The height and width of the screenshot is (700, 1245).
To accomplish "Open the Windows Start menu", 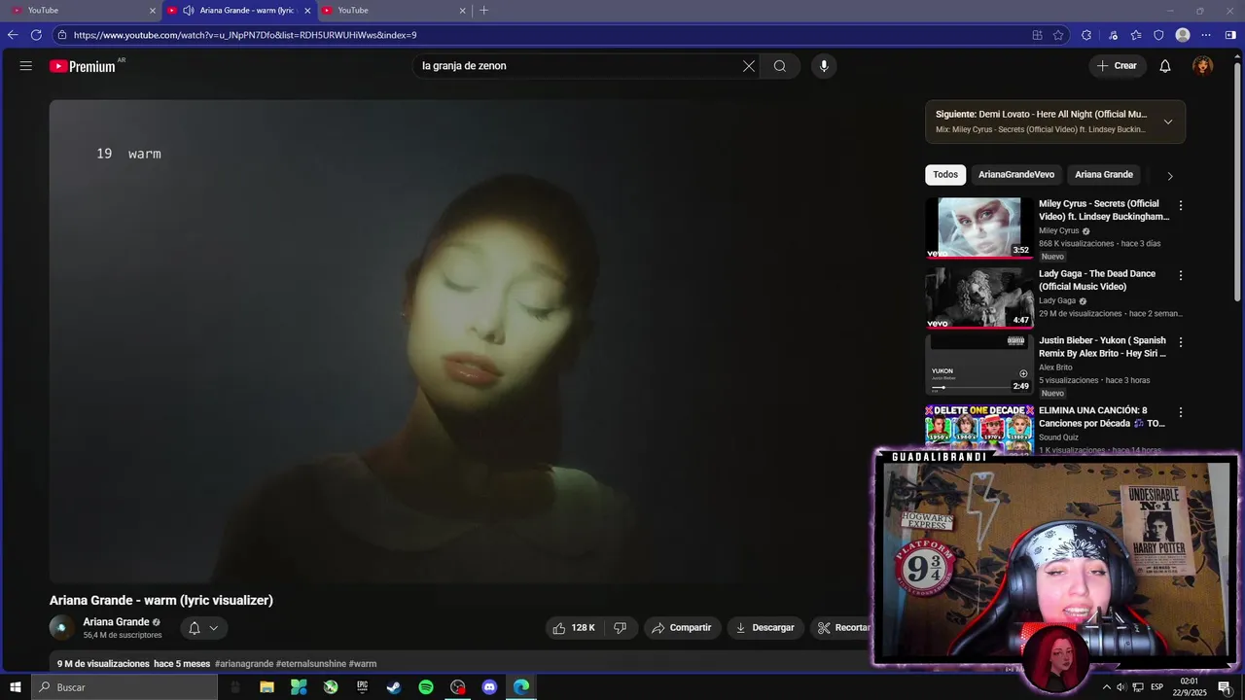I will (15, 687).
